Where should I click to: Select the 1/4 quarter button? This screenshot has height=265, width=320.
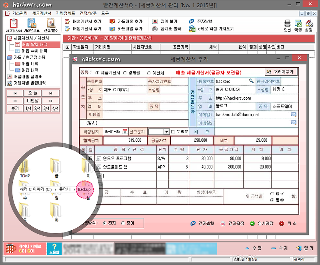[28, 108]
